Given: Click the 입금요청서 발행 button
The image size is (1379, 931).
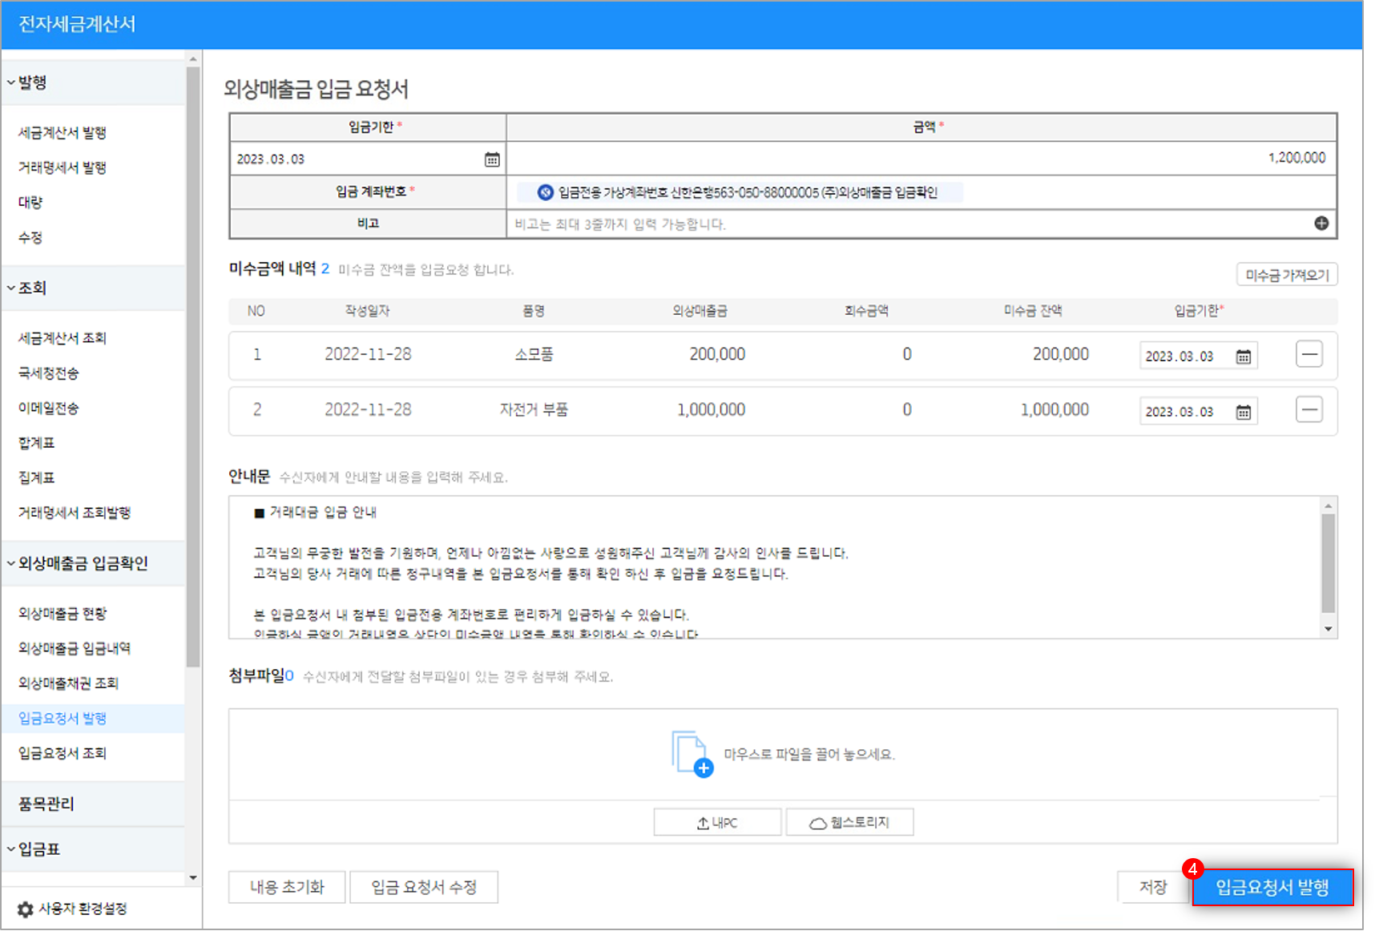Looking at the screenshot, I should pos(1272,887).
